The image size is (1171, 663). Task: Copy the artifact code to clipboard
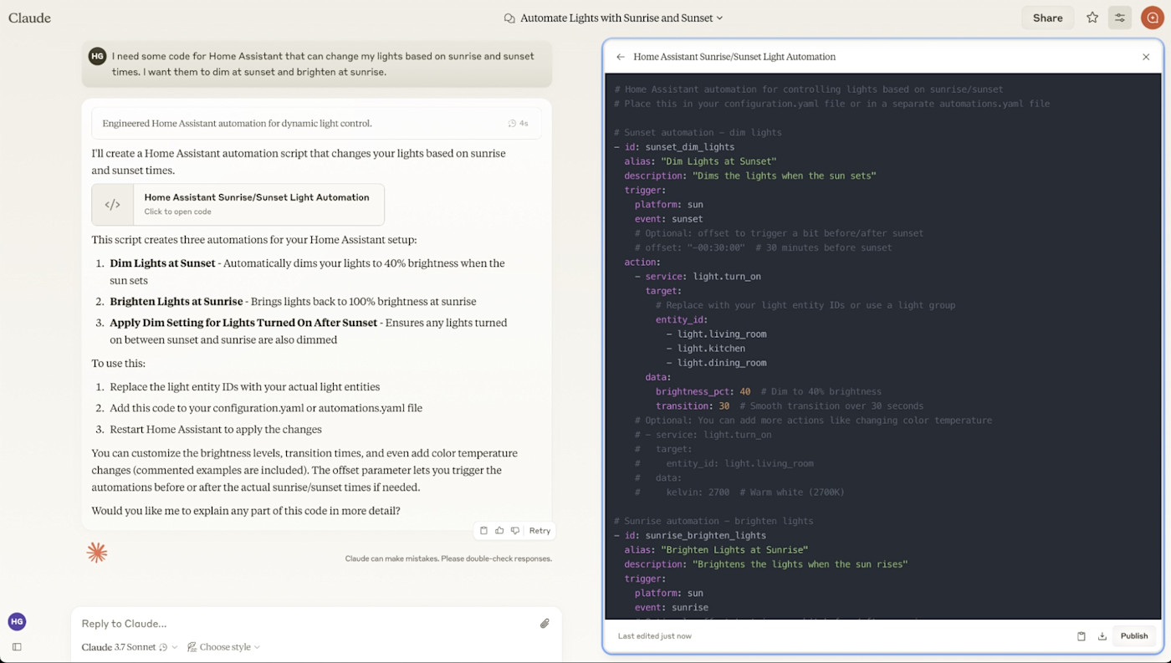[x=1082, y=636]
